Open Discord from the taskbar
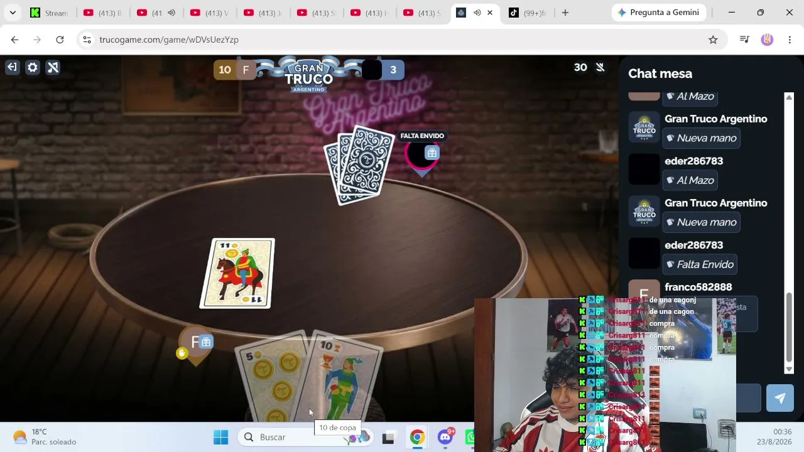The height and width of the screenshot is (452, 804). click(x=446, y=437)
